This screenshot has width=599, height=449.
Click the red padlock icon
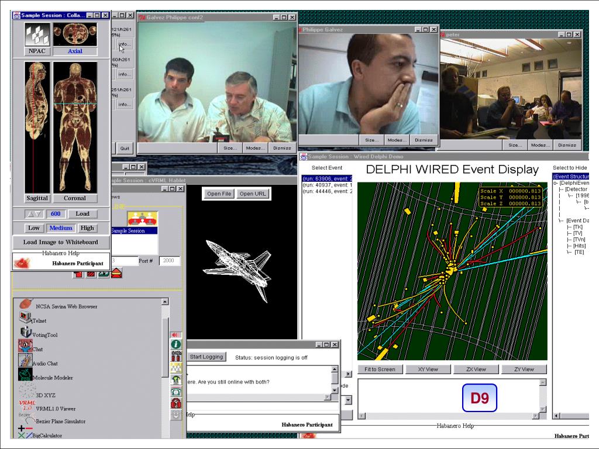tap(175, 403)
